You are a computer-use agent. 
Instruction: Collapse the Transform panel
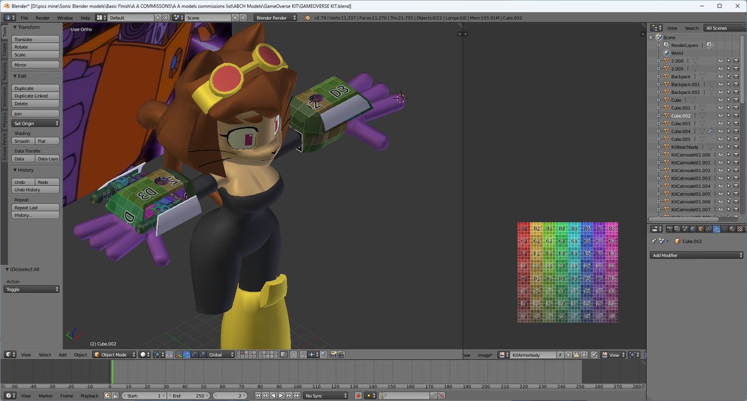click(15, 27)
